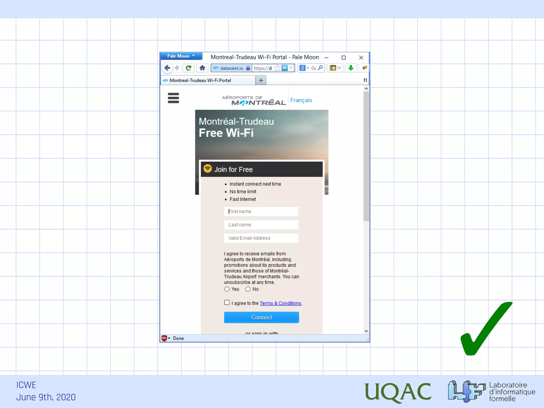Click the First name input field

pyautogui.click(x=261, y=211)
